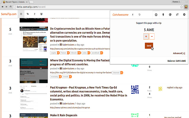Bookmark page with the star icon
Viewport: 189px width, 118px height.
pyautogui.click(x=182, y=7)
